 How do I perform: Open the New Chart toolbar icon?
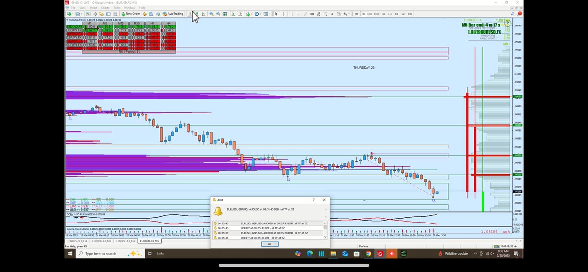coord(69,14)
